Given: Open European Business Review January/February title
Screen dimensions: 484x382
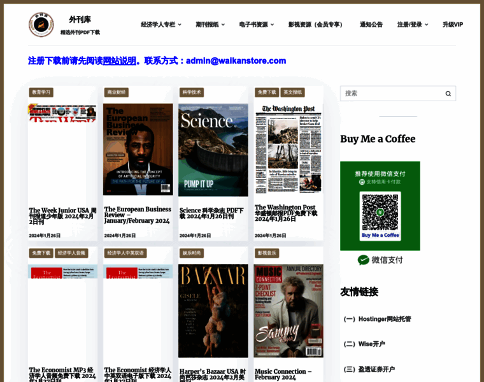Looking at the screenshot, I should pyautogui.click(x=138, y=215).
